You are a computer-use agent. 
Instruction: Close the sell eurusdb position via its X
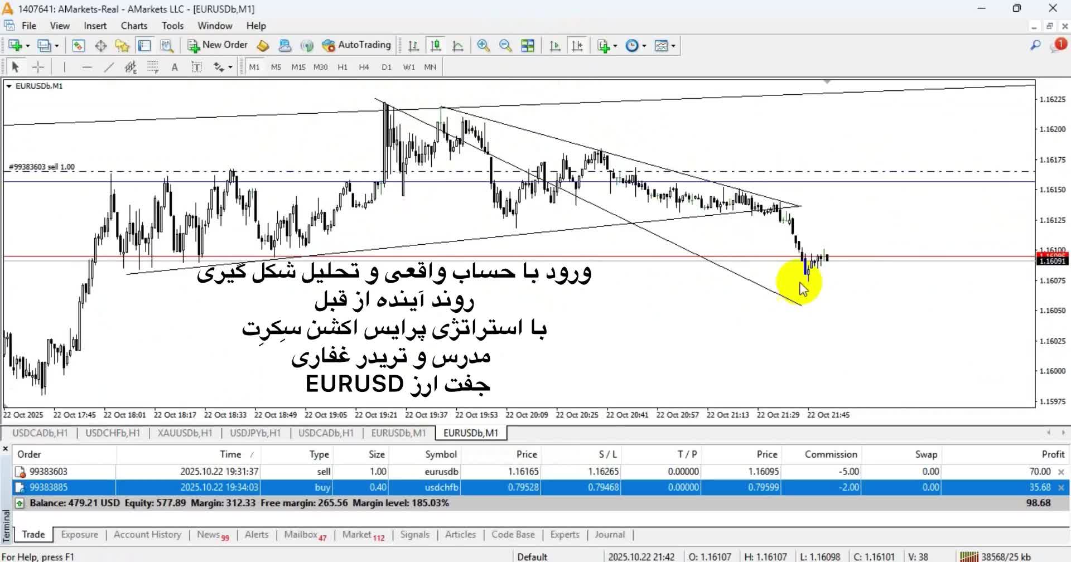tap(1062, 471)
